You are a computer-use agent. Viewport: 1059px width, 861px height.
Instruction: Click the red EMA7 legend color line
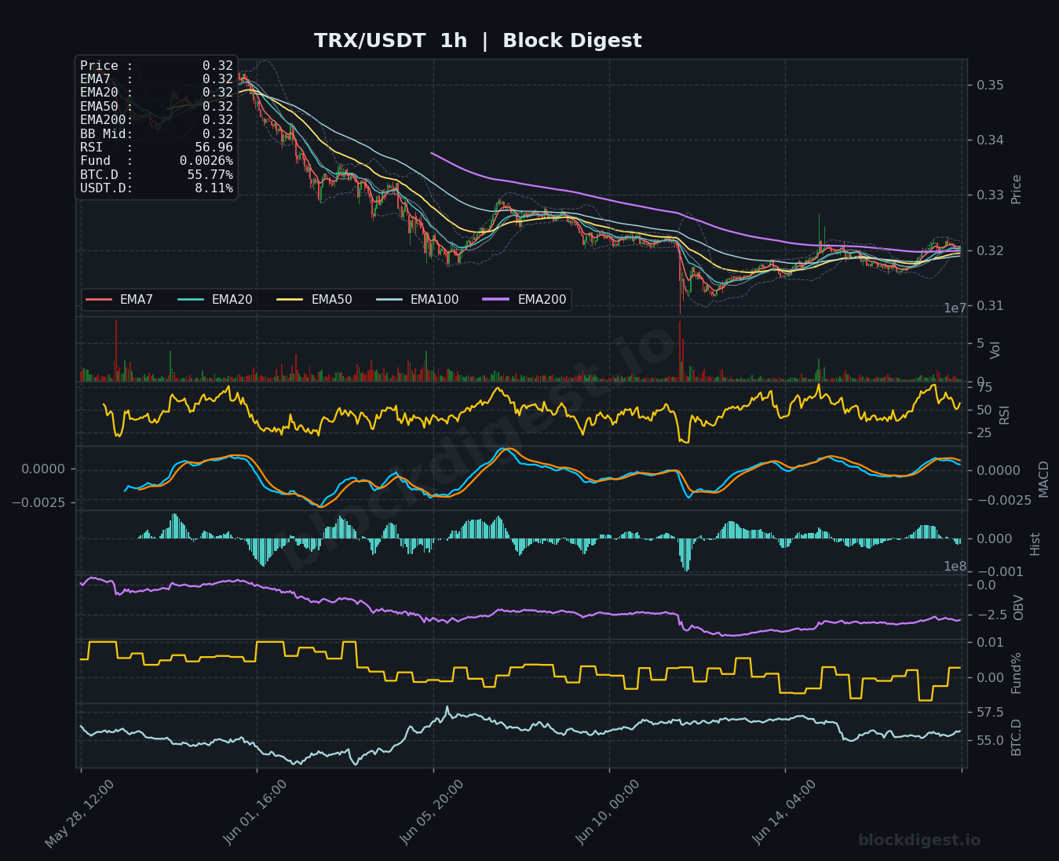pos(99,300)
